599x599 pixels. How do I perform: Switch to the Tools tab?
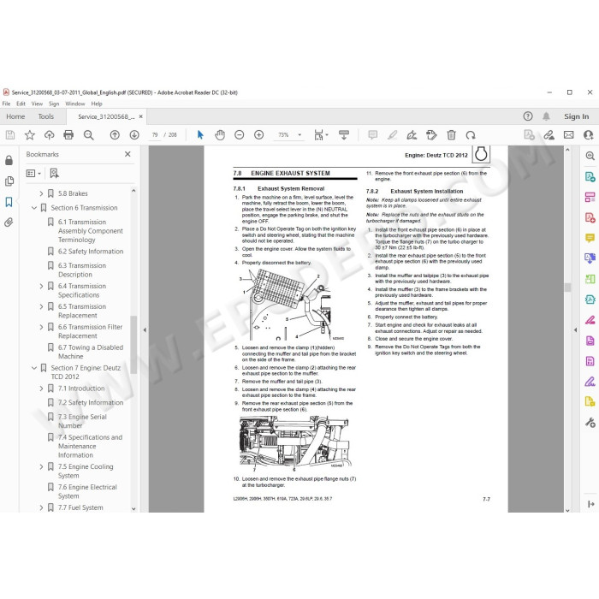point(46,116)
